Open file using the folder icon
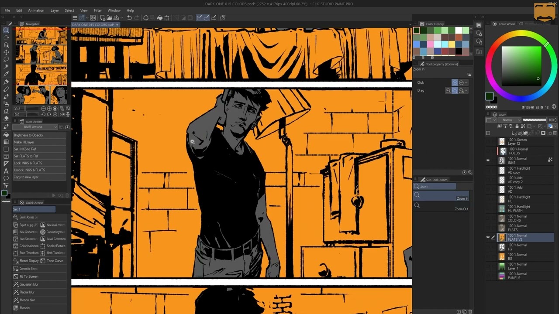559x314 pixels. pyautogui.click(x=109, y=18)
